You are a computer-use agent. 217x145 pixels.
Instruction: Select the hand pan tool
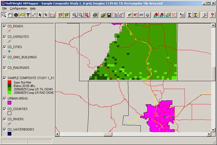(x=10, y=15)
